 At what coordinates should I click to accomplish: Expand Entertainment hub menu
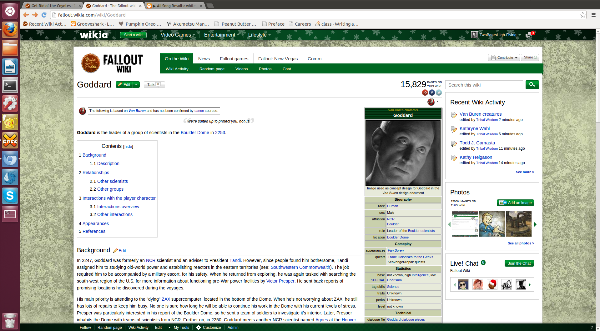(222, 35)
